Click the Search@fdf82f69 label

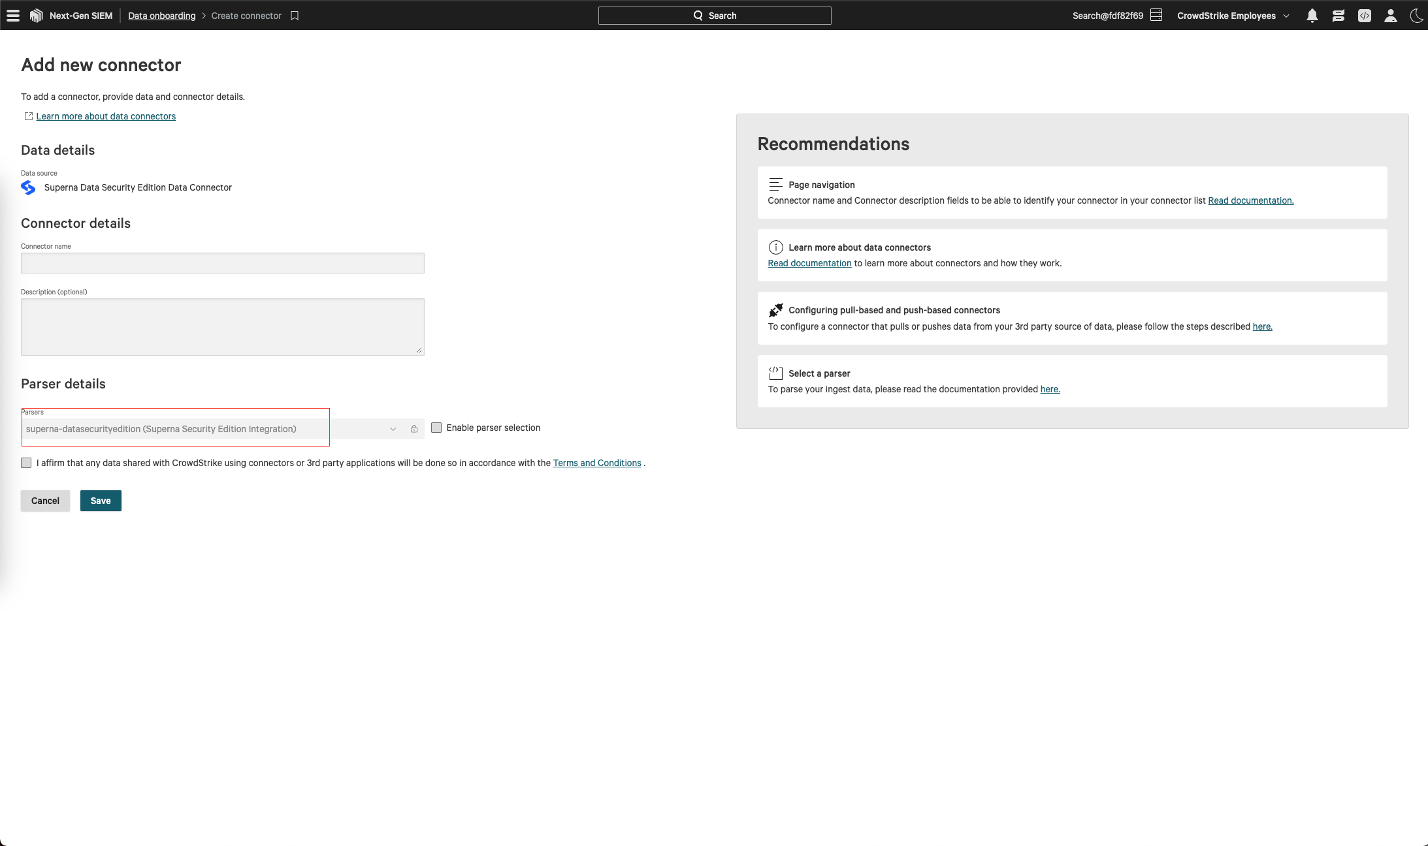1107,16
